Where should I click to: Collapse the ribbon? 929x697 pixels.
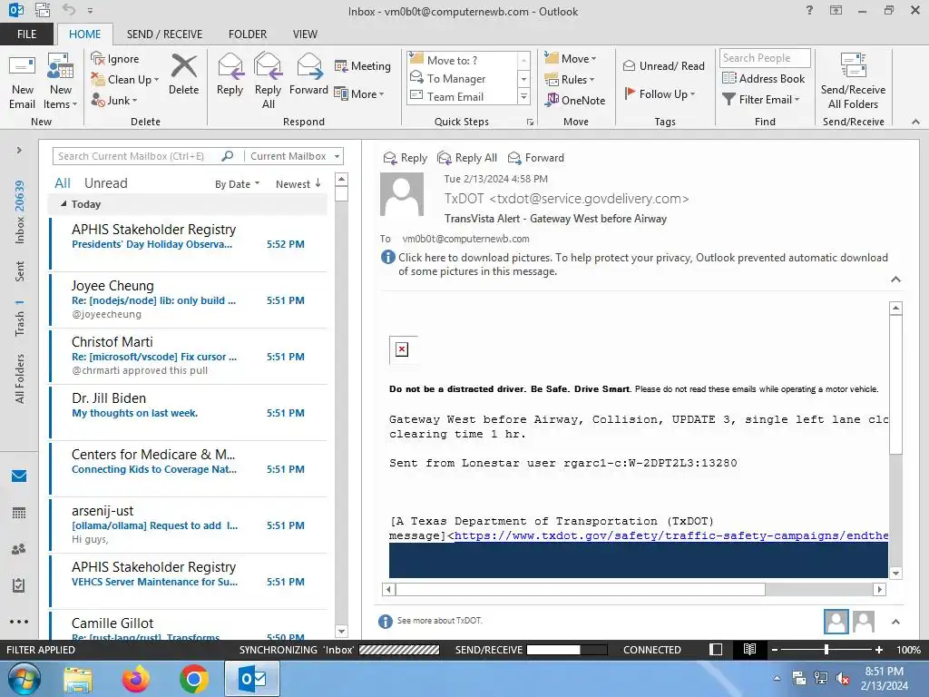pos(915,122)
